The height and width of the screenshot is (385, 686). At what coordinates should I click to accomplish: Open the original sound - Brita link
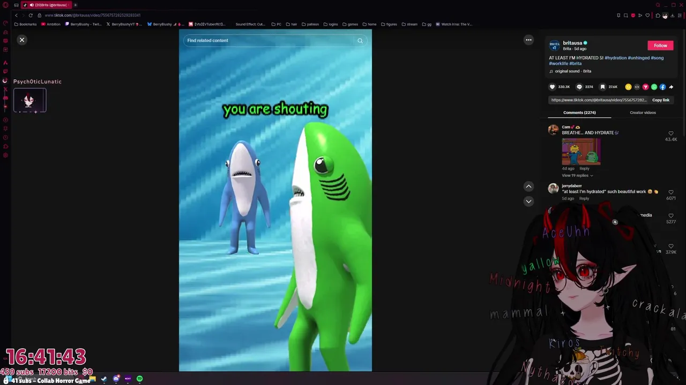(x=573, y=71)
